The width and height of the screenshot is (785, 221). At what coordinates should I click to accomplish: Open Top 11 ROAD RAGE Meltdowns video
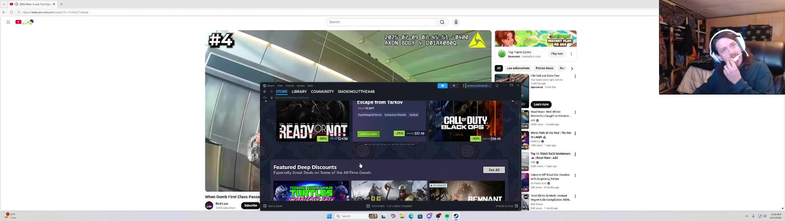tap(550, 156)
